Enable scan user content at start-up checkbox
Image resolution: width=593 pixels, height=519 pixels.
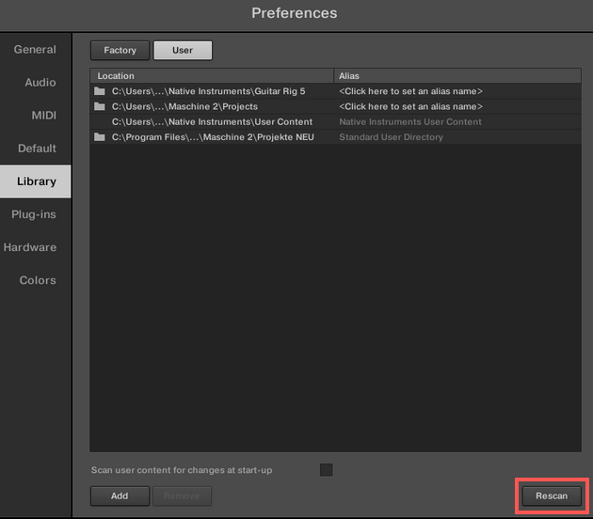326,470
